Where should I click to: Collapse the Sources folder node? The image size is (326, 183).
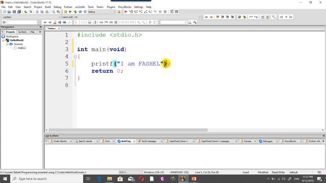pos(7,44)
